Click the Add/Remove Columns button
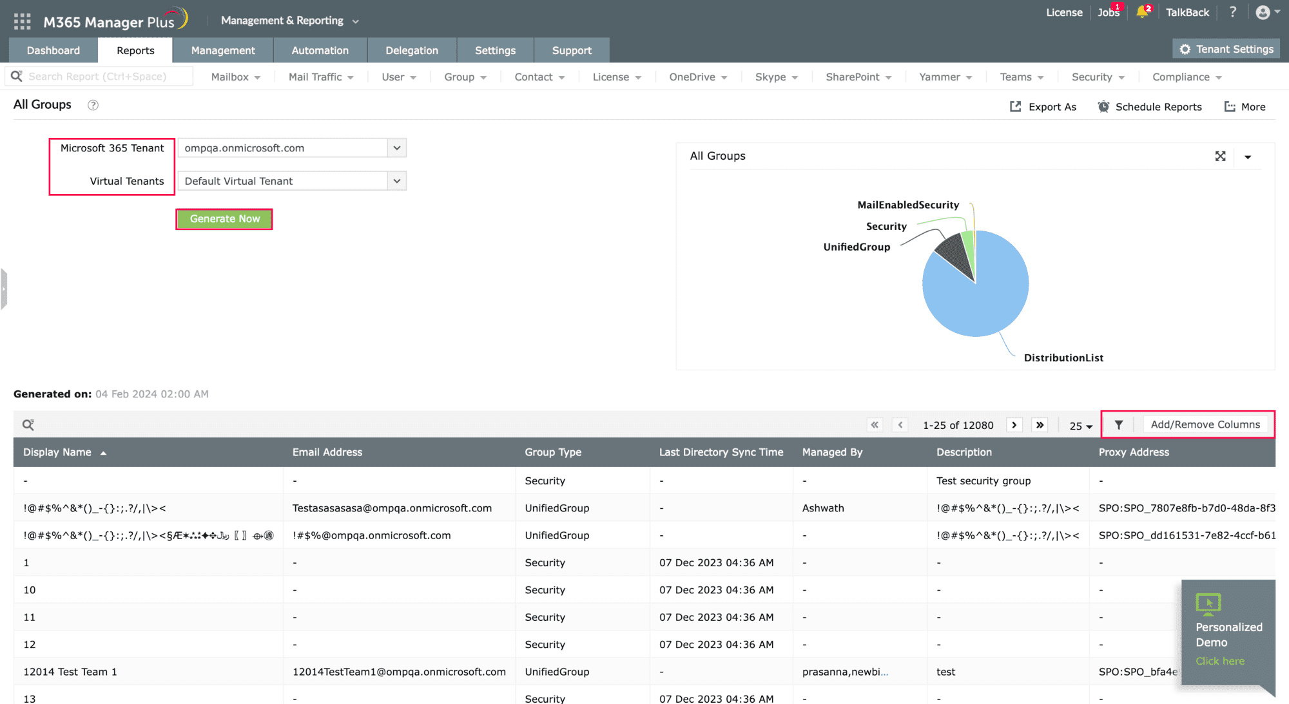The height and width of the screenshot is (704, 1289). coord(1205,424)
